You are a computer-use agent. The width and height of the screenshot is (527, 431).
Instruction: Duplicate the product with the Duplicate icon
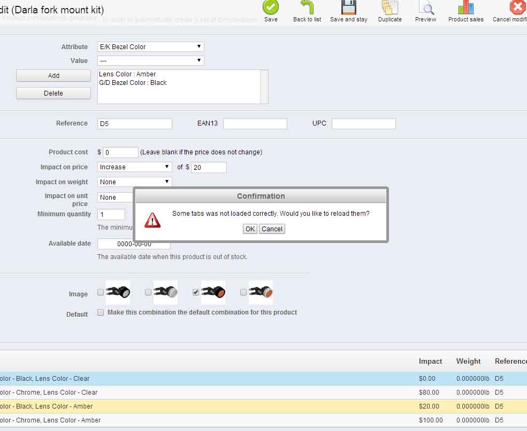pyautogui.click(x=390, y=7)
